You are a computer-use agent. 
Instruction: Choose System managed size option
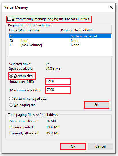(x=11, y=99)
